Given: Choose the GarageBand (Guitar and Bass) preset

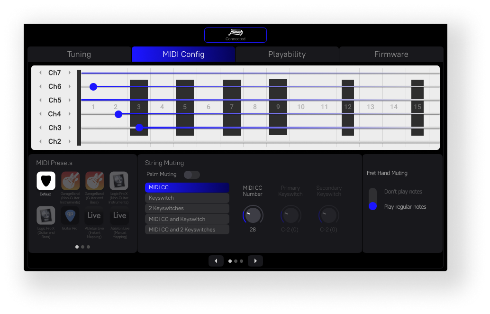Looking at the screenshot, I should pyautogui.click(x=94, y=181).
